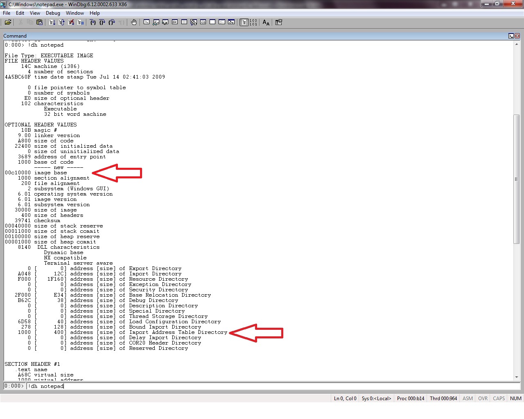Click the Step Over braces icon
This screenshot has width=524, height=419.
tap(102, 23)
